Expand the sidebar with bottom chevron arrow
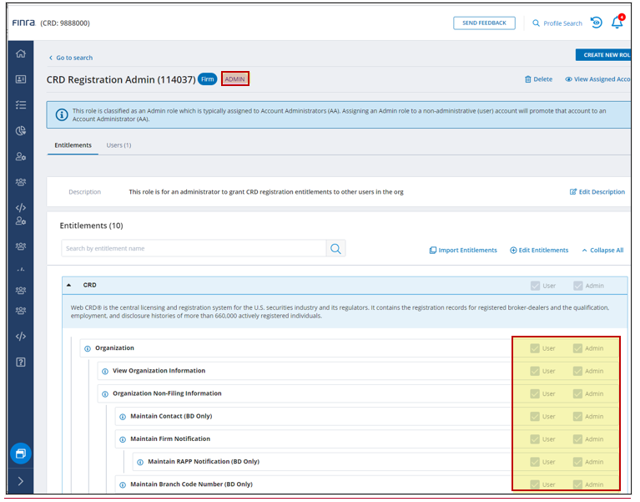Screen dimensions: 640x502 coord(20,481)
